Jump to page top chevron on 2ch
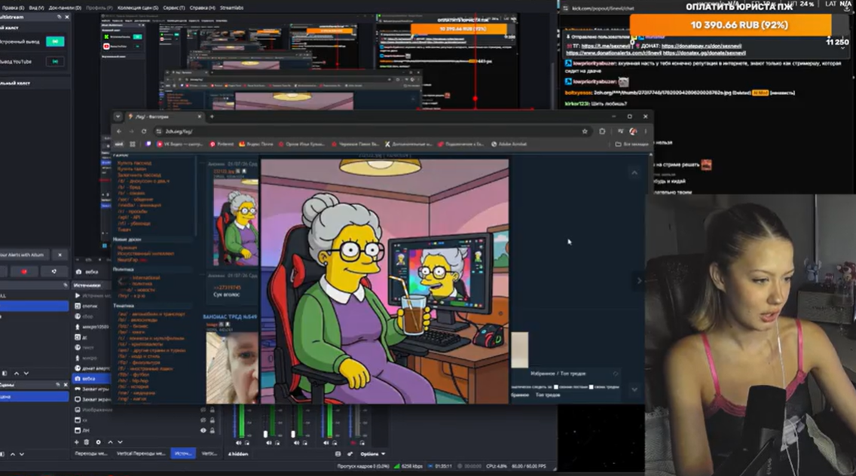The width and height of the screenshot is (856, 476). [x=634, y=172]
